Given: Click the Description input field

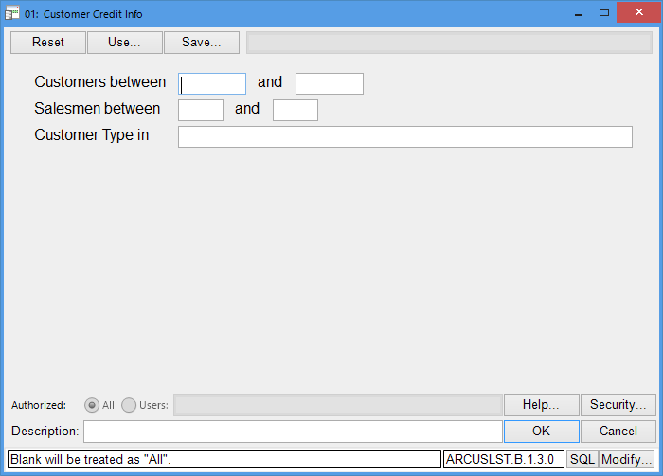Looking at the screenshot, I should coord(292,432).
